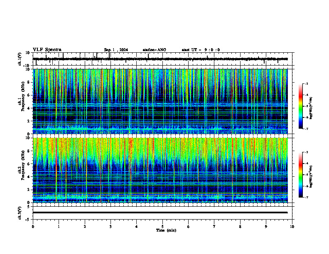Click the ch.2 'Frequency (kHz)' axis label

(x=23, y=165)
